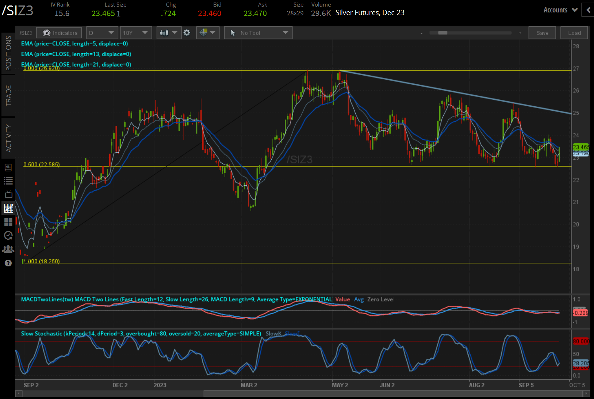
Task: Switch to the ACTIVITY side tab
Action: click(x=8, y=138)
